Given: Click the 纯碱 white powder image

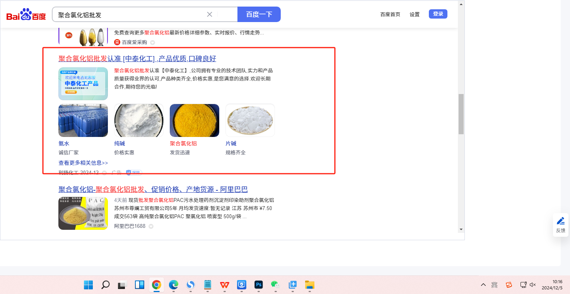Looking at the screenshot, I should point(139,120).
